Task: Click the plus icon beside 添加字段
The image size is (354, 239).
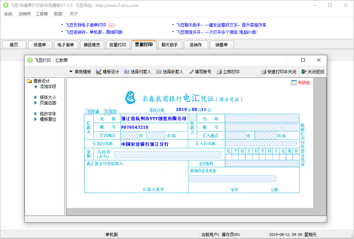Action: (x=36, y=86)
